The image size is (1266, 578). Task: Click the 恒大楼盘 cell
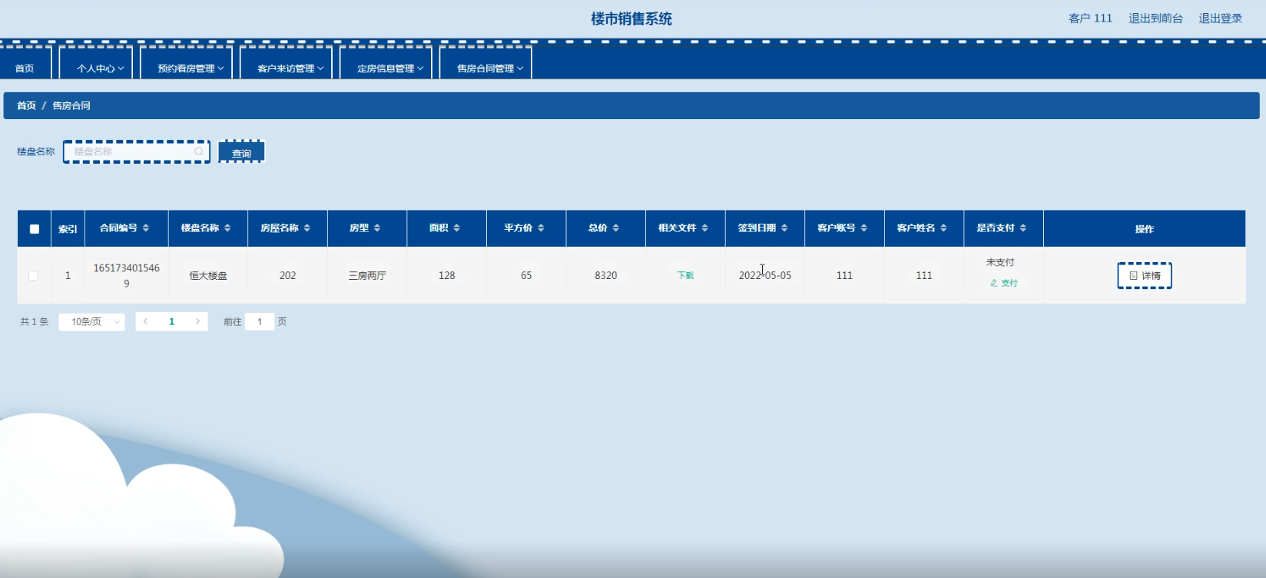(x=208, y=275)
